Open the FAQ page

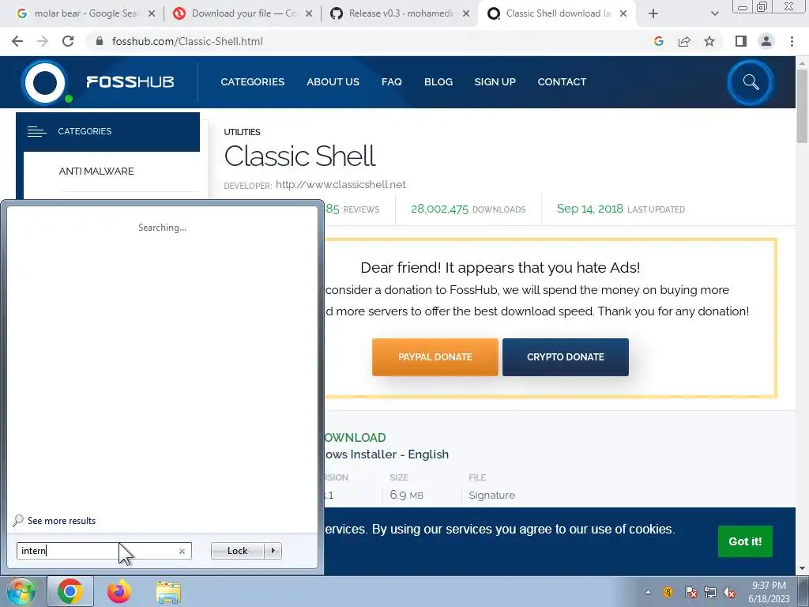pyautogui.click(x=392, y=82)
